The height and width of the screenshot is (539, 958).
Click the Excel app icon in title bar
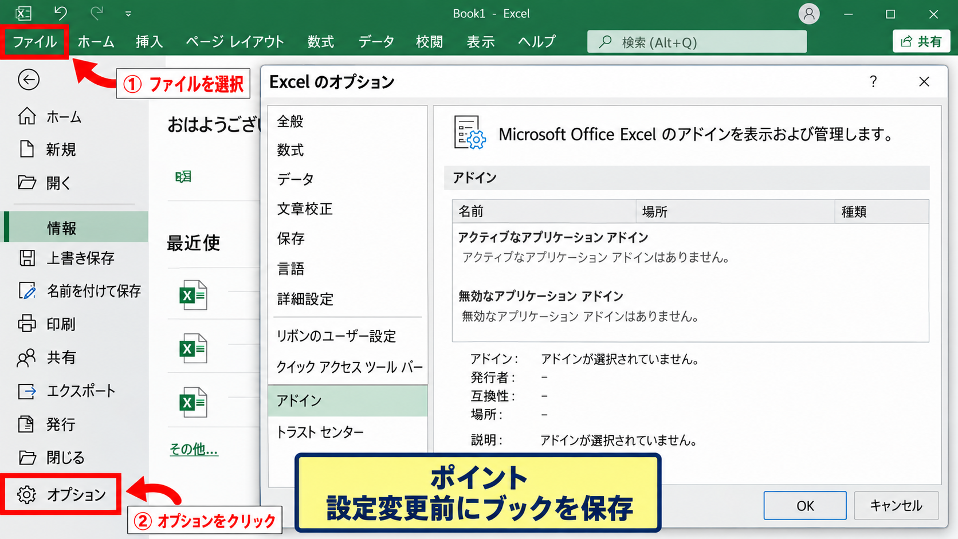click(x=23, y=13)
